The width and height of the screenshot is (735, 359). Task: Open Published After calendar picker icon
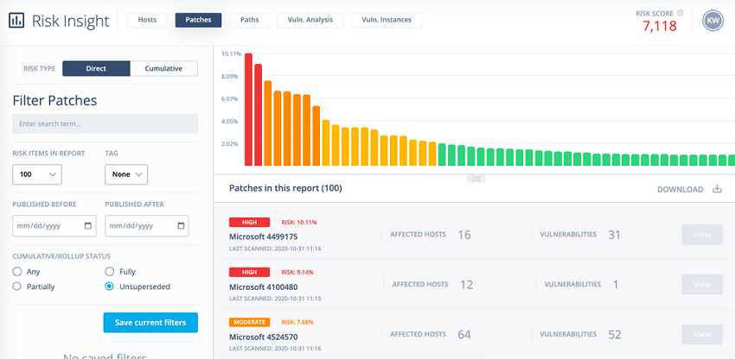(181, 225)
